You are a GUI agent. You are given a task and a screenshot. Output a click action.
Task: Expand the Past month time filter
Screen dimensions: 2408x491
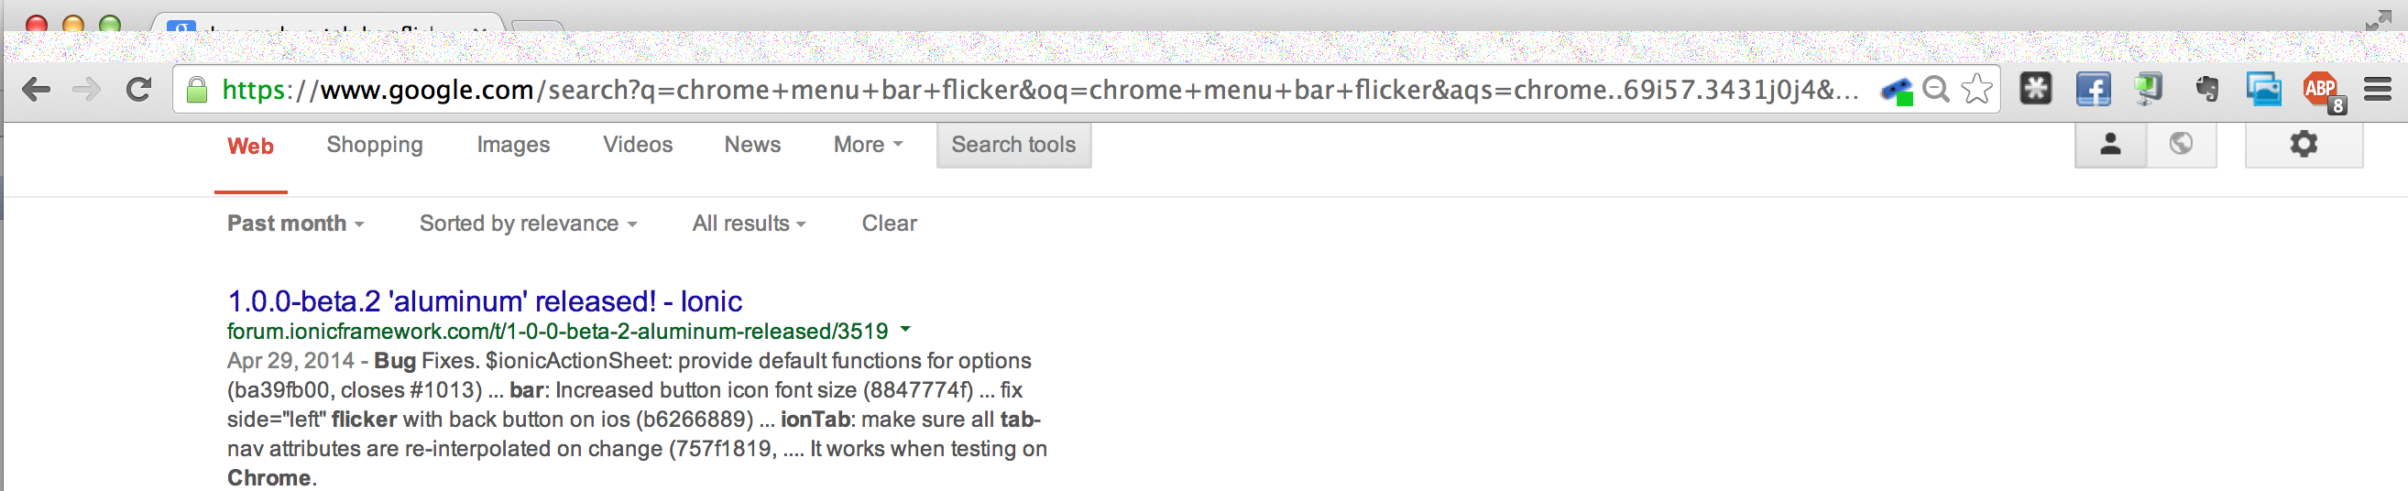click(x=295, y=224)
